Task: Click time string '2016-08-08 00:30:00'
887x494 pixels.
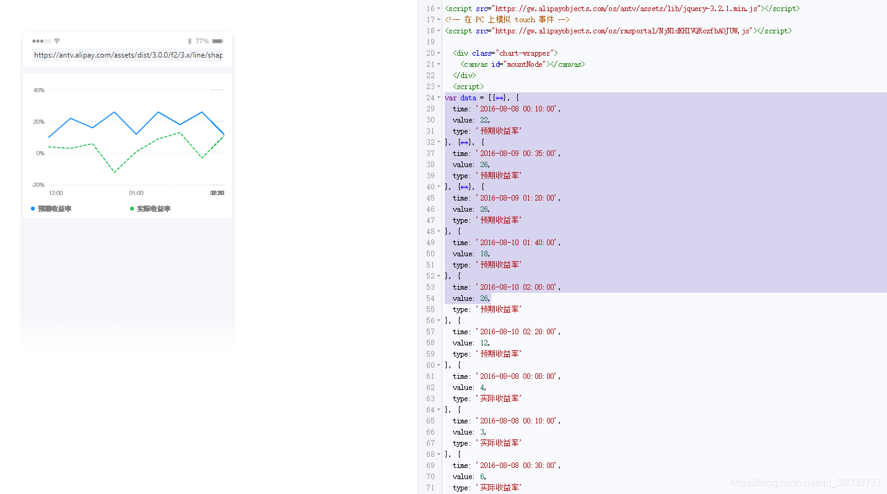Action: (518, 466)
